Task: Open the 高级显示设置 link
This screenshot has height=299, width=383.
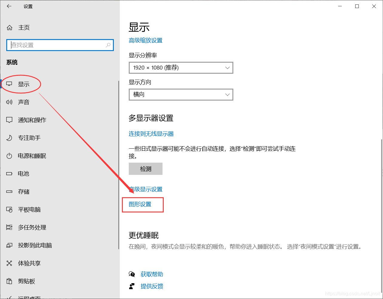Action: click(145, 189)
